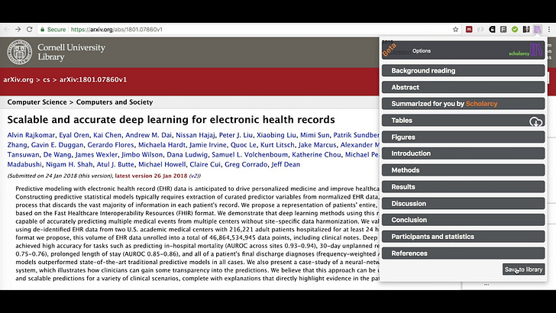
Task: Expand the Abstract section
Action: click(x=463, y=87)
